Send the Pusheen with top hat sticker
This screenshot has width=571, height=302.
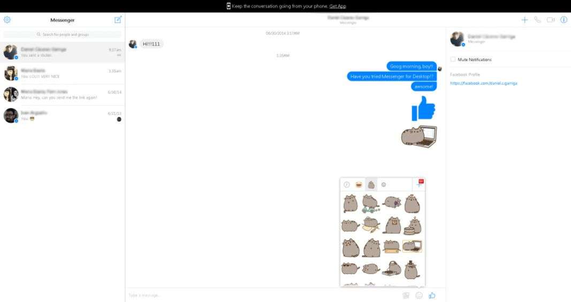coord(412,269)
